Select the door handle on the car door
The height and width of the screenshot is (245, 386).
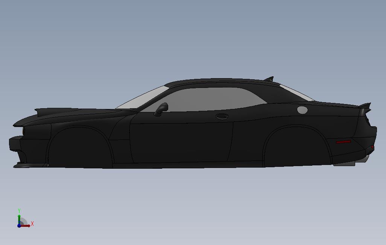point(222,116)
